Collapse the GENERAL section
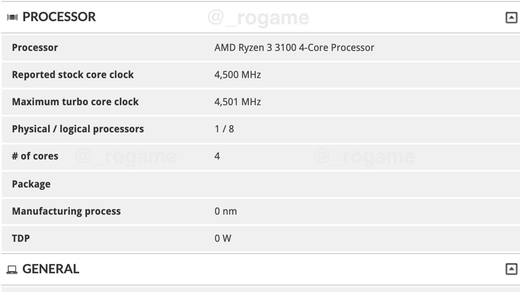 point(511,269)
